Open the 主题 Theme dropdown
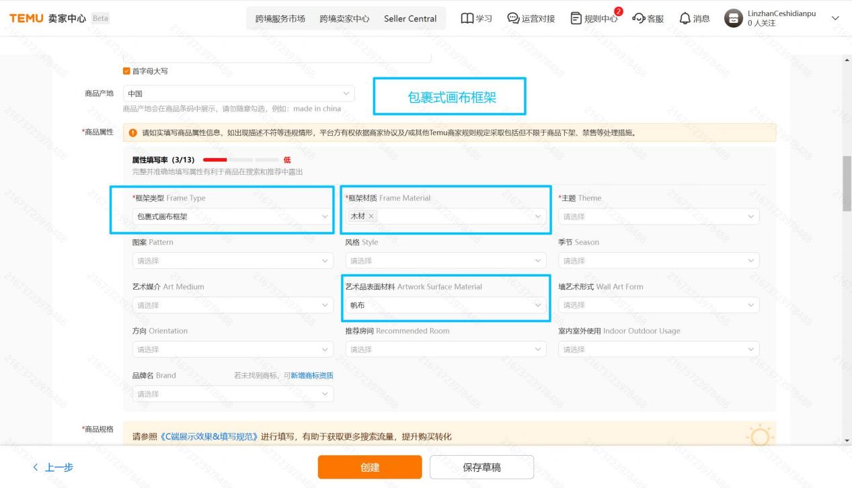The height and width of the screenshot is (488, 852). (658, 216)
